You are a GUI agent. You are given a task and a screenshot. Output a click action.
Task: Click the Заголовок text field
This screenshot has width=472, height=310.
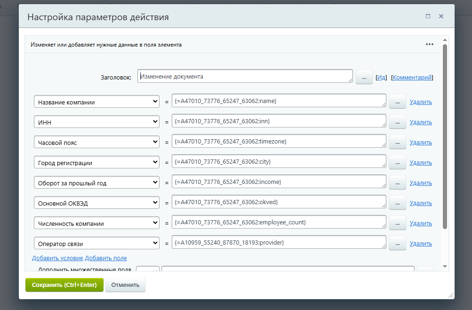(245, 76)
